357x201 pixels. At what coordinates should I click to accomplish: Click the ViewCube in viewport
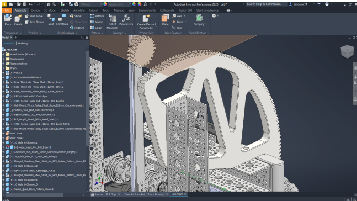(x=347, y=51)
